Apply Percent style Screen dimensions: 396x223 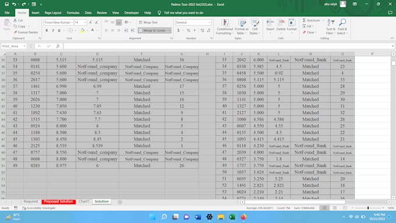coord(188,30)
